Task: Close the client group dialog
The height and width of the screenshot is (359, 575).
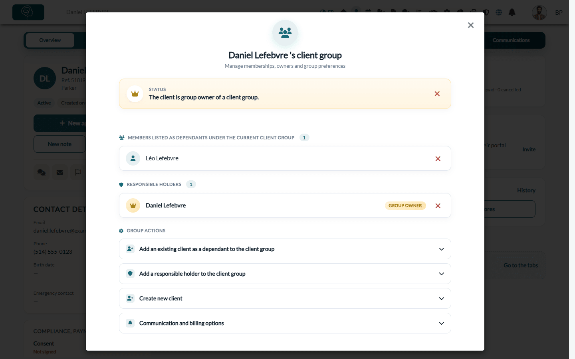Action: 471,25
